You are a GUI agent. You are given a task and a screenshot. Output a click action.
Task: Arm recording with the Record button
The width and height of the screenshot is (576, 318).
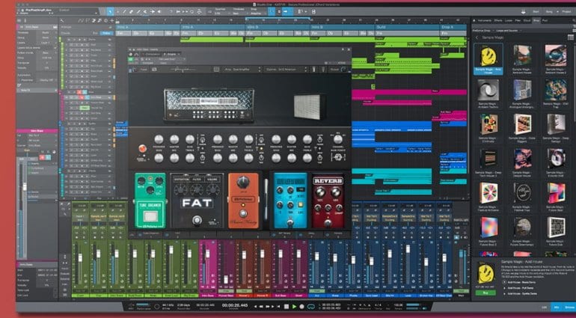[301, 306]
